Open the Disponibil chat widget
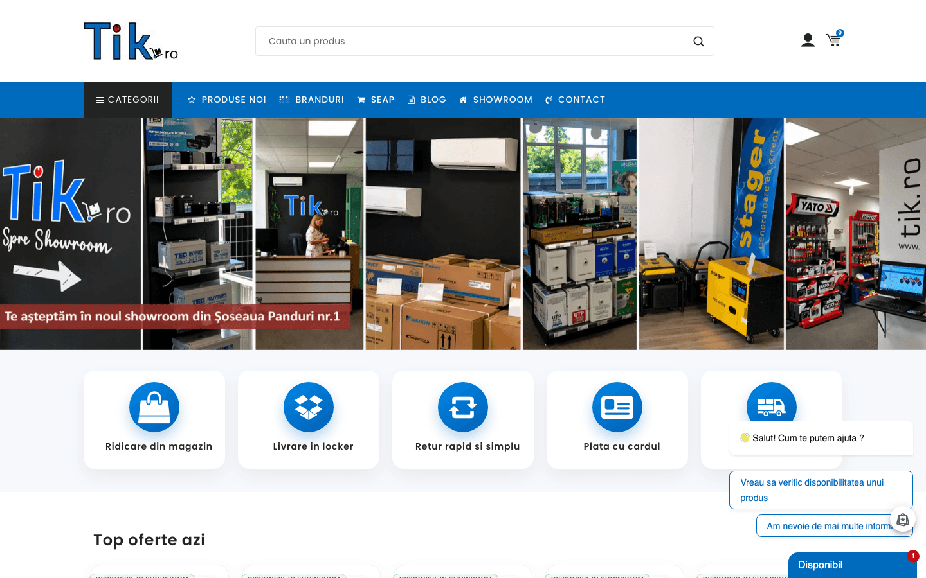 853,565
